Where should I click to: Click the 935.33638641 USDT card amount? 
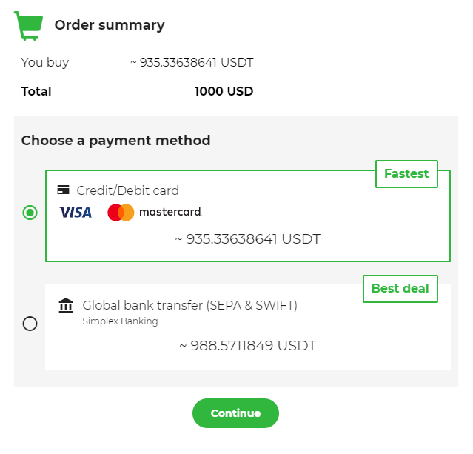pos(247,239)
